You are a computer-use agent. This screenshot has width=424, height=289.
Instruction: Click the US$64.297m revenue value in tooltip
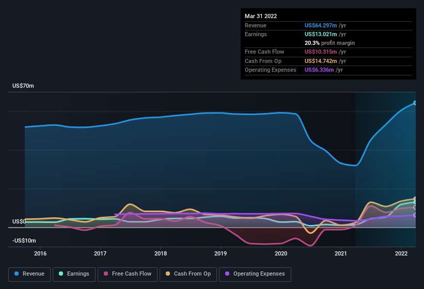coord(321,25)
